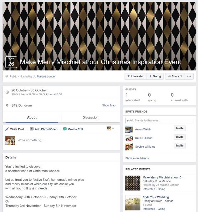Viewport: 198px width, 212px height.
Task: Click the Write Post pencil icon
Action: point(7,129)
